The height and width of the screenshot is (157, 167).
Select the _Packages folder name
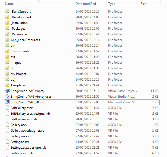[x=18, y=29]
